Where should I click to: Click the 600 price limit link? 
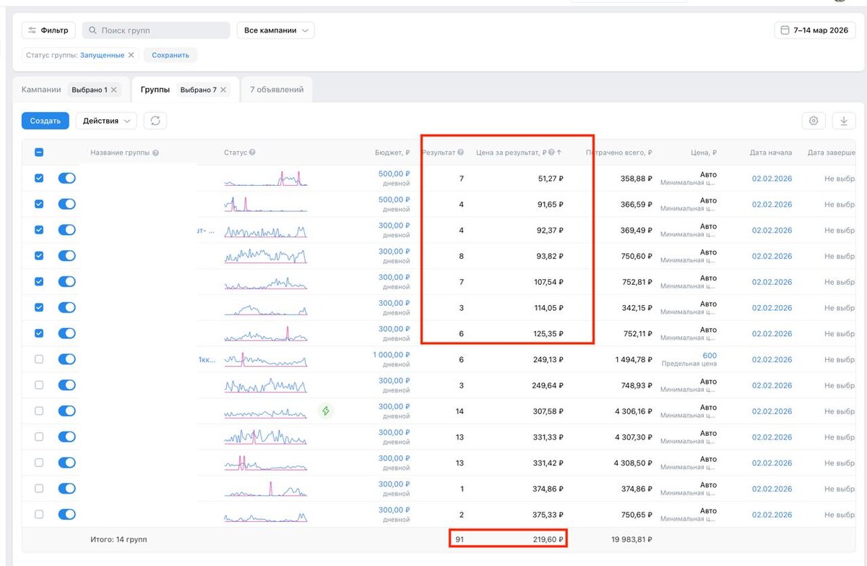[709, 355]
